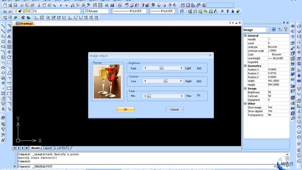Pin the Properties panel with pushpin icon
Image resolution: width=302 pixels, height=170 pixels.
tap(284, 23)
